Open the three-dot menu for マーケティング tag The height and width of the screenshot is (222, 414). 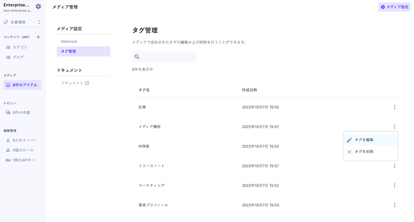[x=394, y=185]
